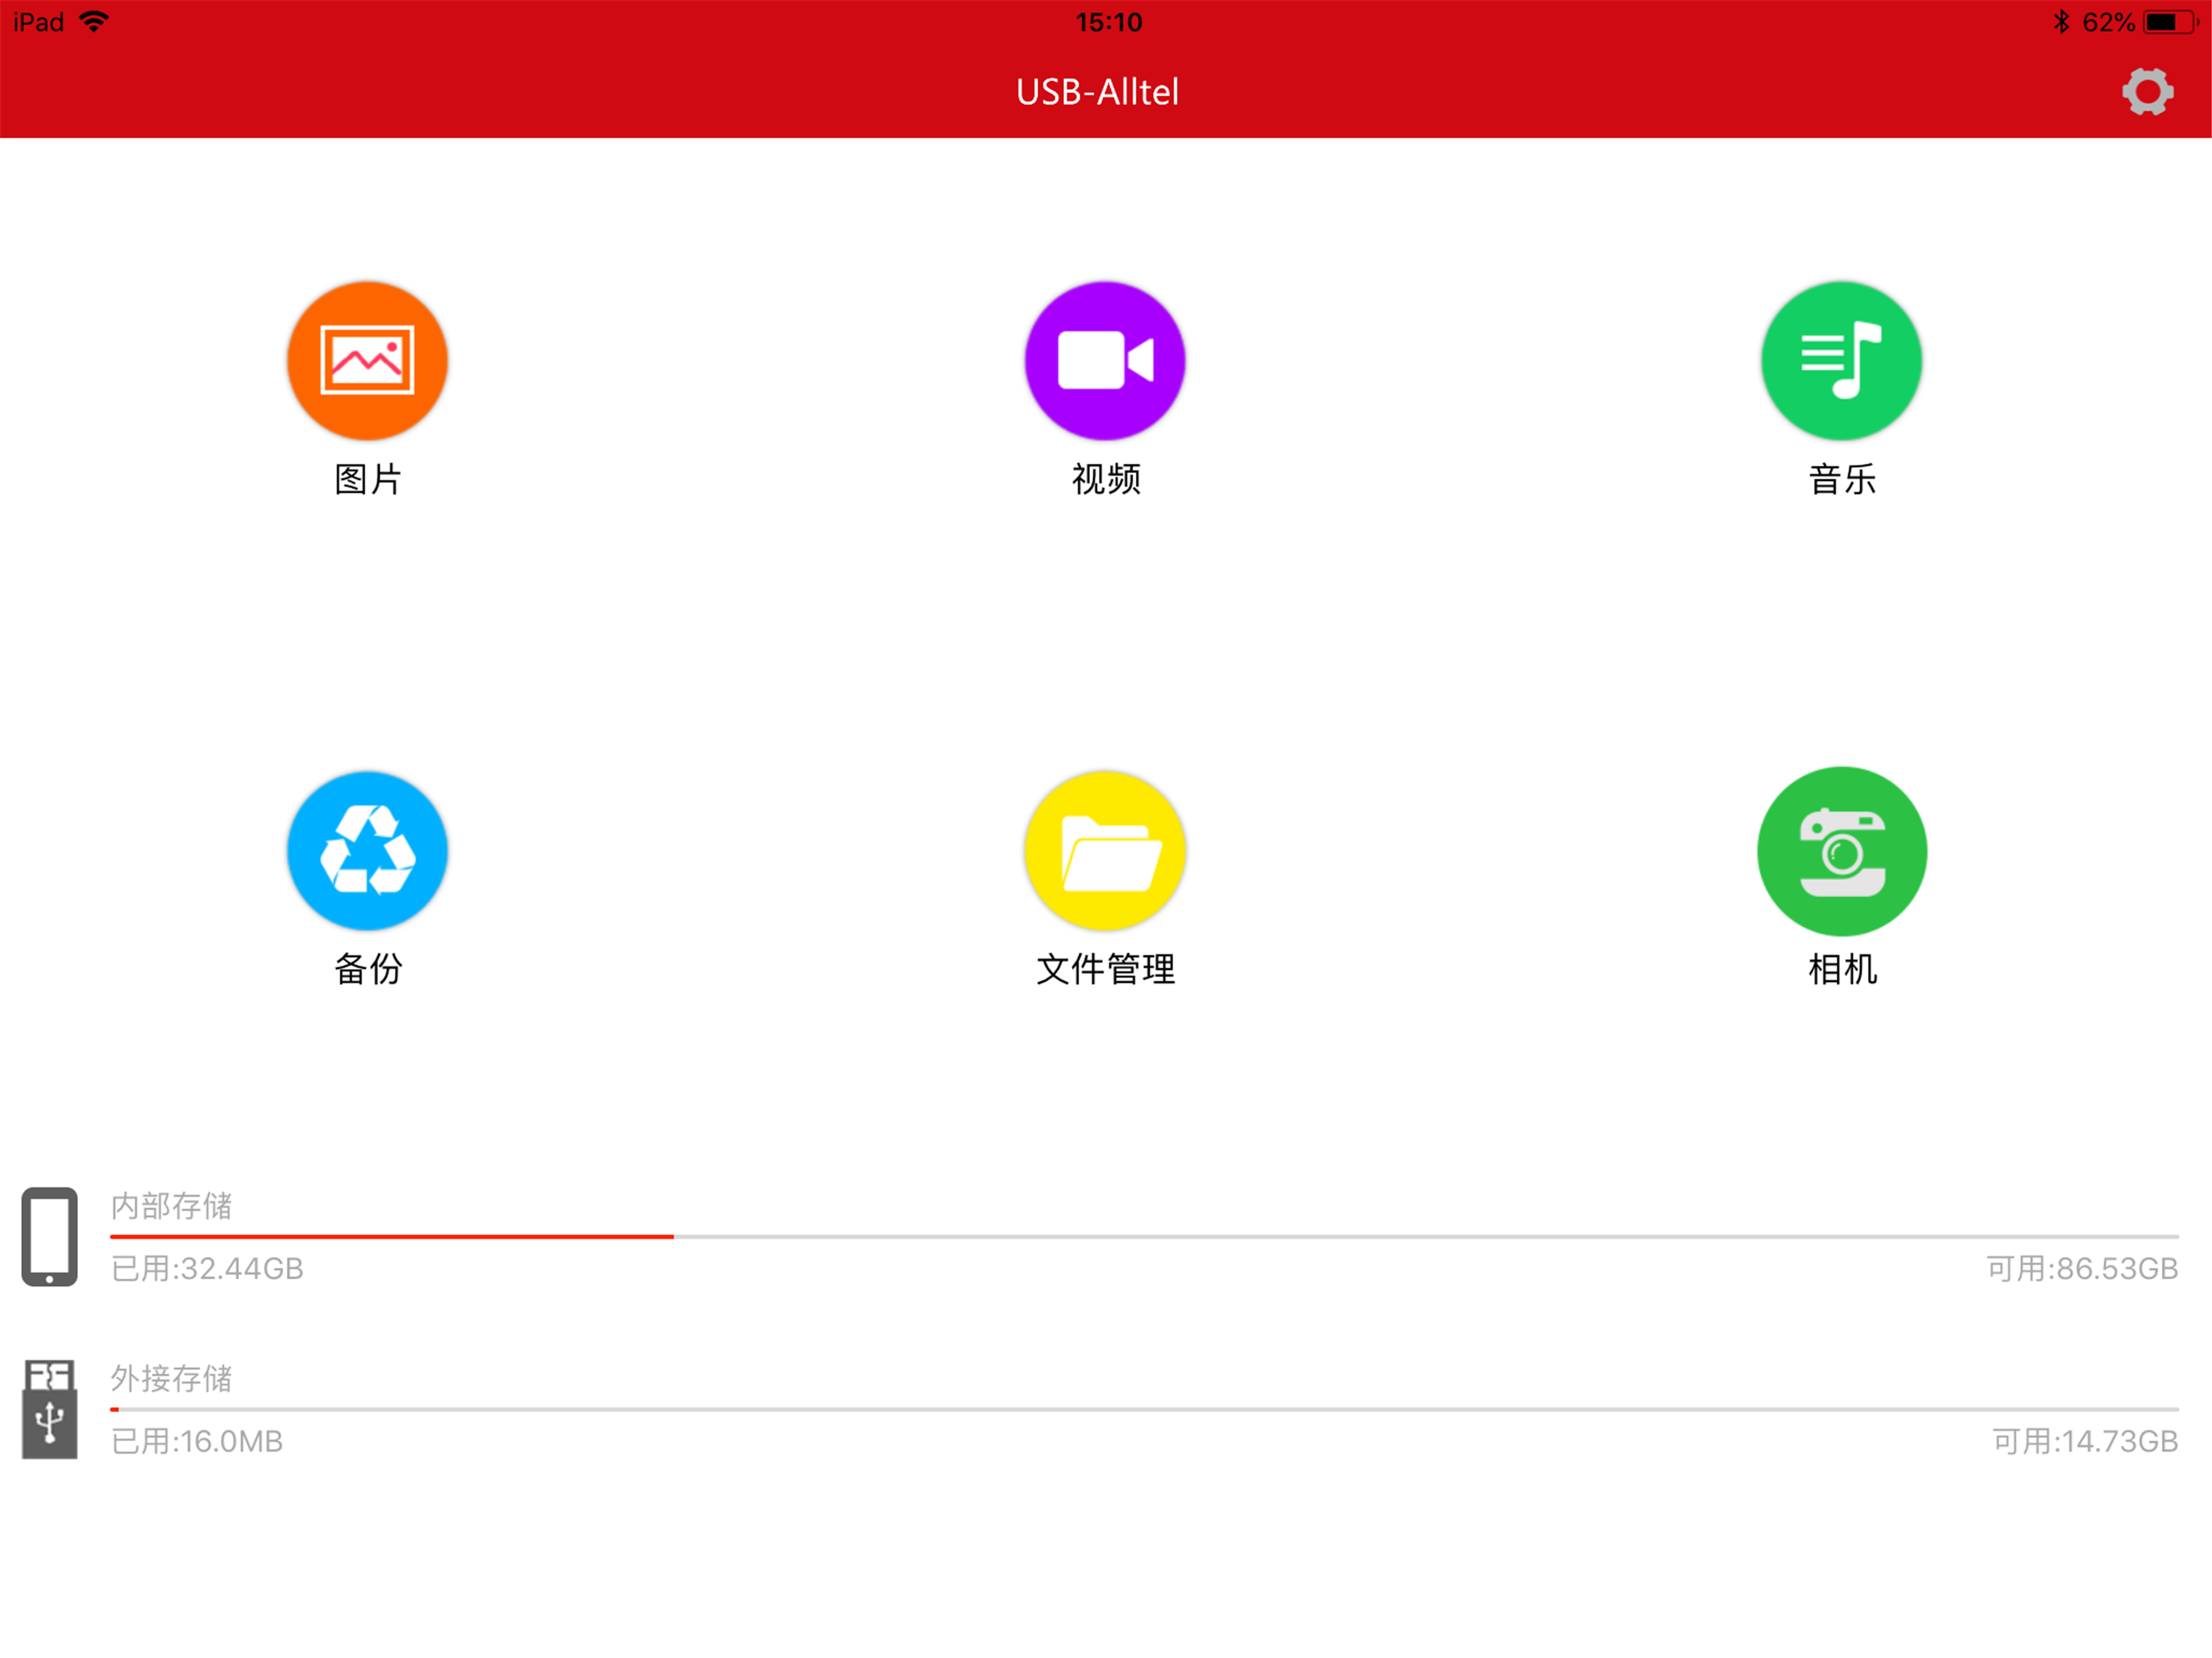Viewport: 2212px width, 1658px height.
Task: Click the 图片 label text
Action: 368,479
